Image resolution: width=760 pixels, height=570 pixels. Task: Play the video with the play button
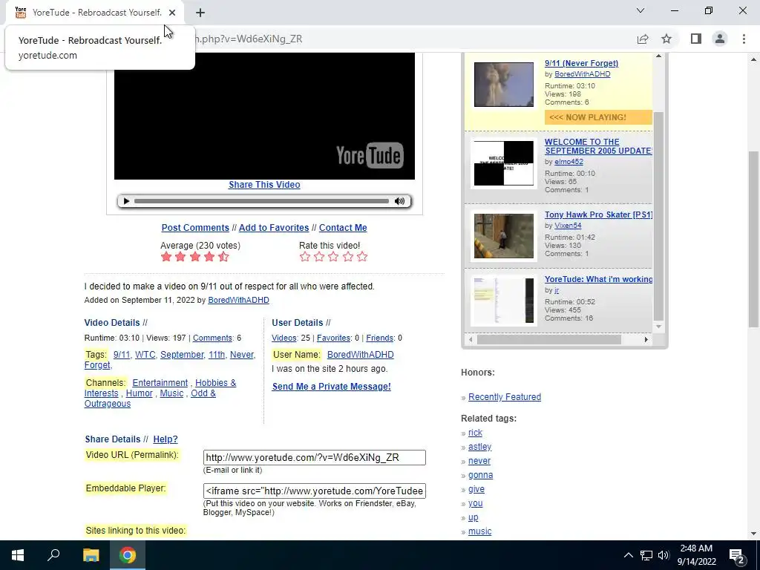pos(126,201)
